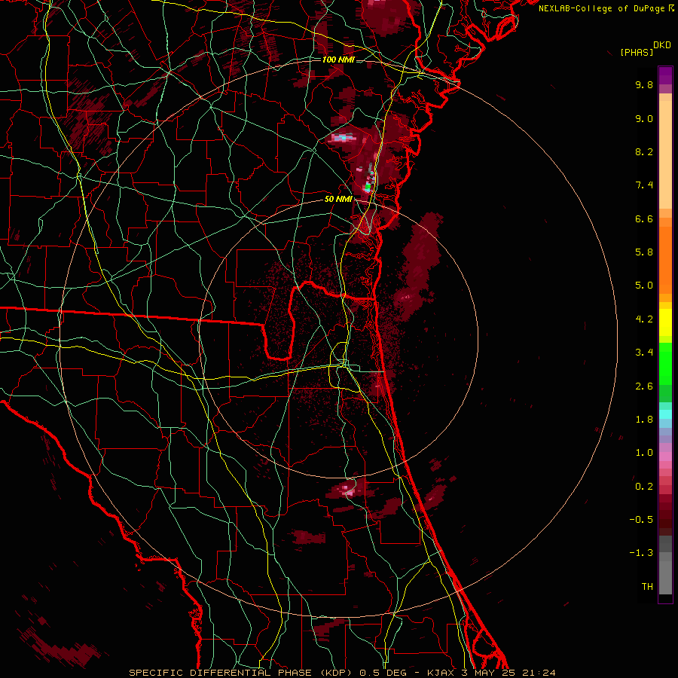Click the 7.4 scale value
This screenshot has width=678, height=678.
tap(644, 185)
